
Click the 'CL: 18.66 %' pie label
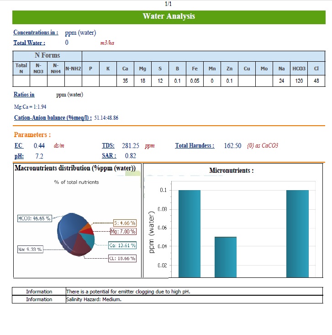coord(122,259)
